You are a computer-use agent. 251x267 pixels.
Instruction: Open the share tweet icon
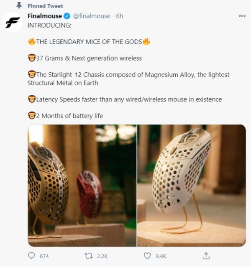(205, 255)
